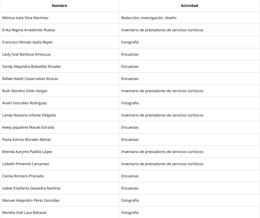Click the Redacción, investigación, diseño cell
Image resolution: width=260 pixels, height=218 pixels.
coord(149,18)
